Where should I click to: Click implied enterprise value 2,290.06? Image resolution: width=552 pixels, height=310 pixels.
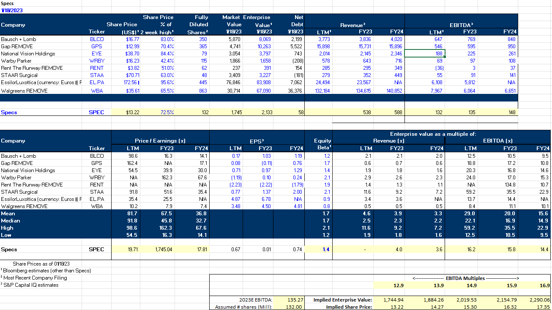coord(540,300)
